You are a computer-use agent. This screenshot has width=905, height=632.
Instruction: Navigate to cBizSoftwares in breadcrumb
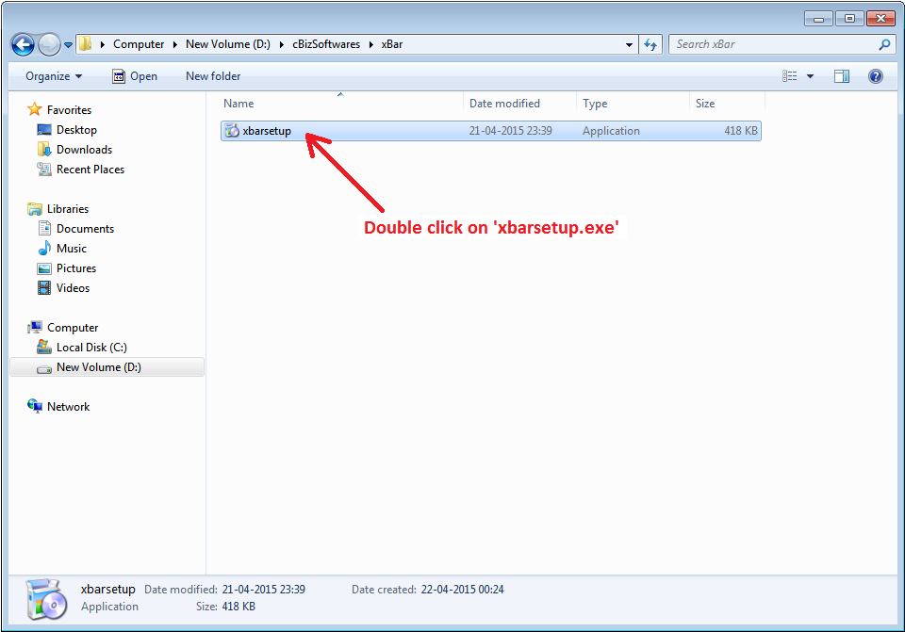(326, 44)
